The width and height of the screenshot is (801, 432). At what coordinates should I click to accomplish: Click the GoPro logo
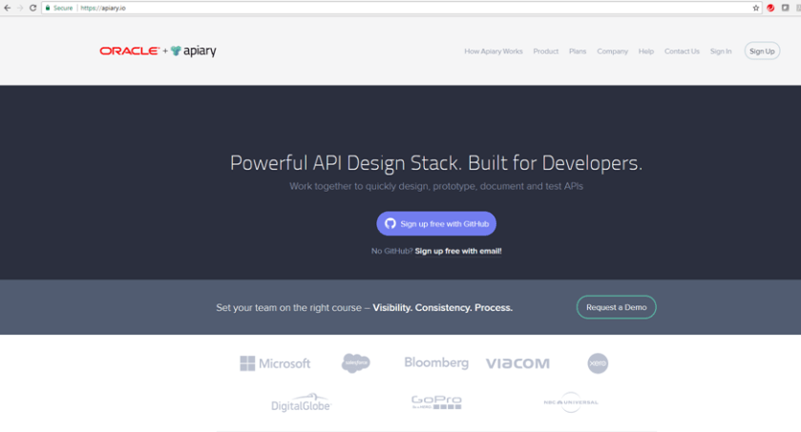coord(436,402)
